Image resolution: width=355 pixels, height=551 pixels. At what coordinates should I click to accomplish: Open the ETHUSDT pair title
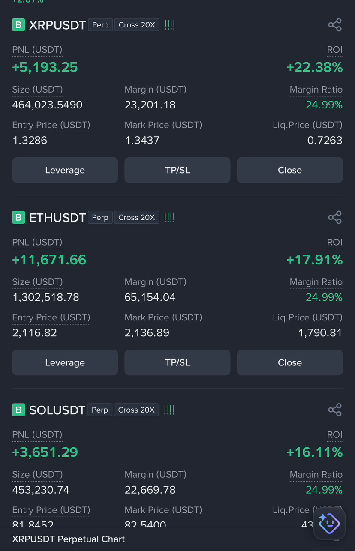(57, 217)
